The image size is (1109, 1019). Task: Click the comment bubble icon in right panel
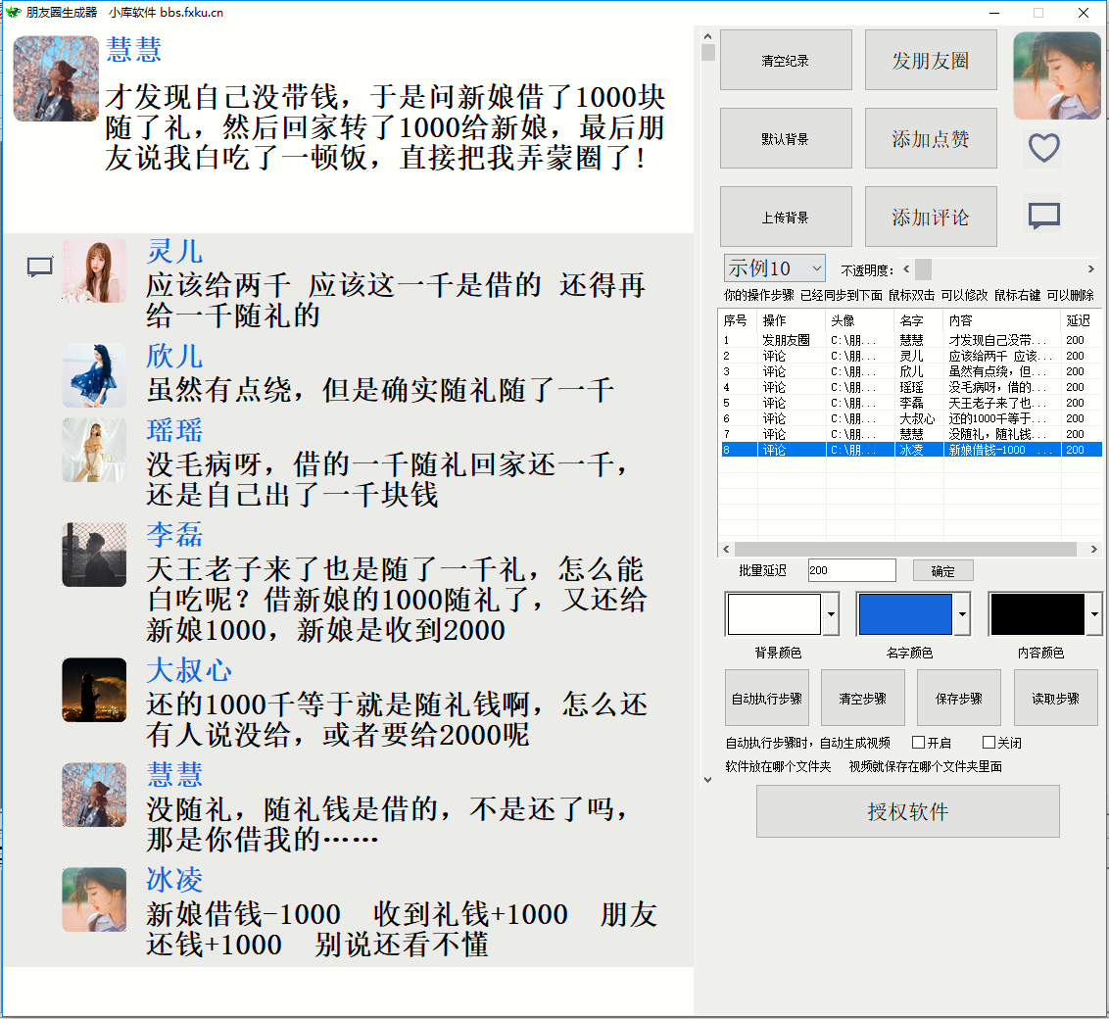tap(1044, 216)
